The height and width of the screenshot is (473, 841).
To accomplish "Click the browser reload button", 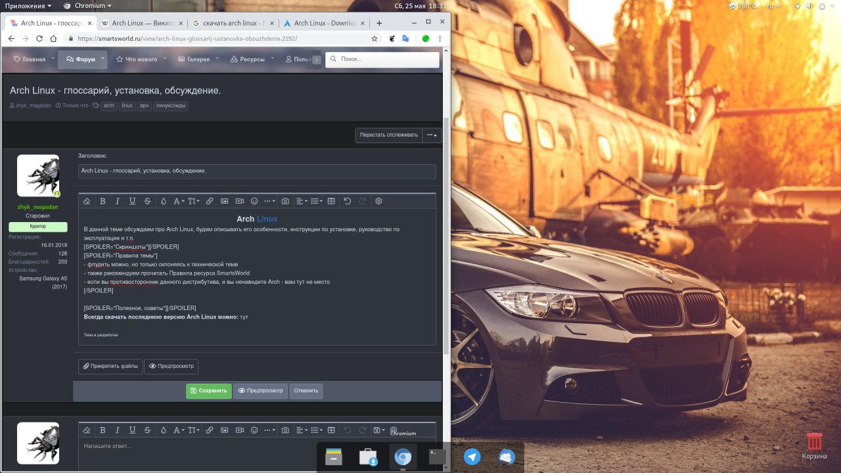I will 39,39.
